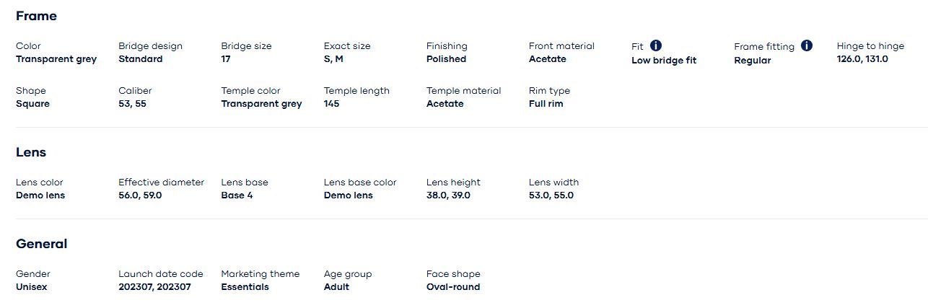Click the Effective diameter value
The height and width of the screenshot is (308, 928).
tap(140, 195)
